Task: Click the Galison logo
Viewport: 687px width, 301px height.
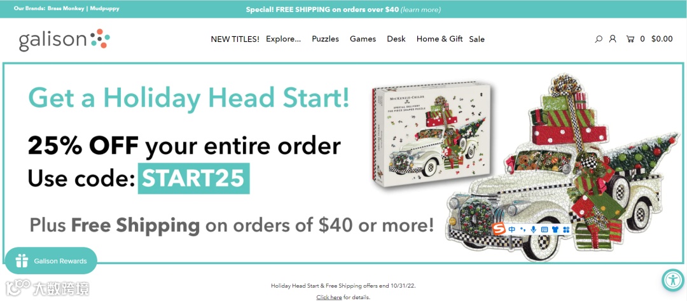Action: click(64, 39)
